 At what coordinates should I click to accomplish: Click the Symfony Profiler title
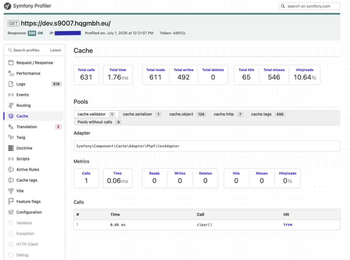point(32,6)
